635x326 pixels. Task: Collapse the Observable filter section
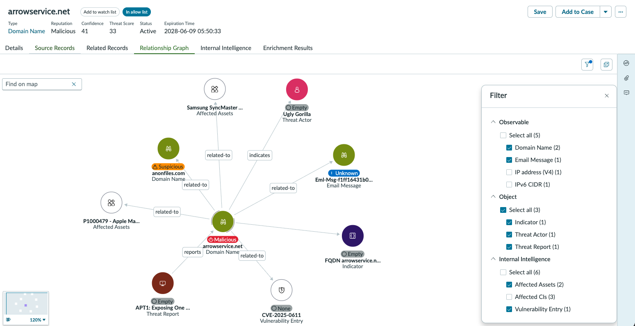pos(493,122)
